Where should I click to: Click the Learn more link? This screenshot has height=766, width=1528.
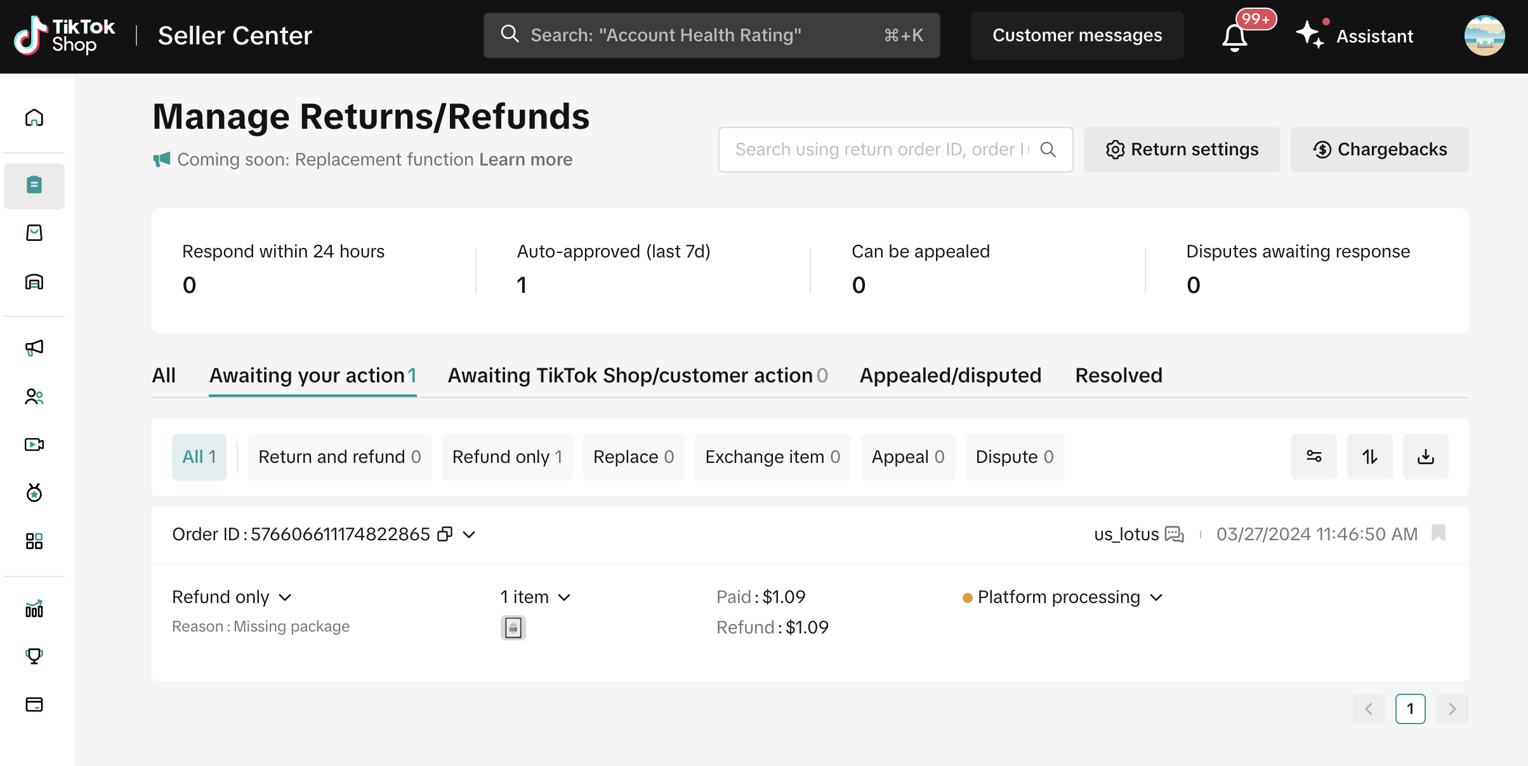coord(525,159)
